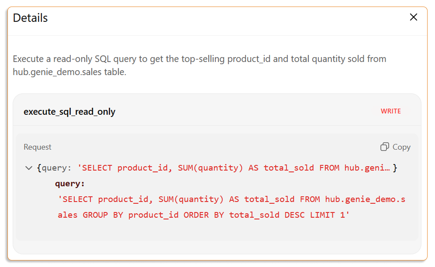Collapse the request object chevron

click(29, 168)
